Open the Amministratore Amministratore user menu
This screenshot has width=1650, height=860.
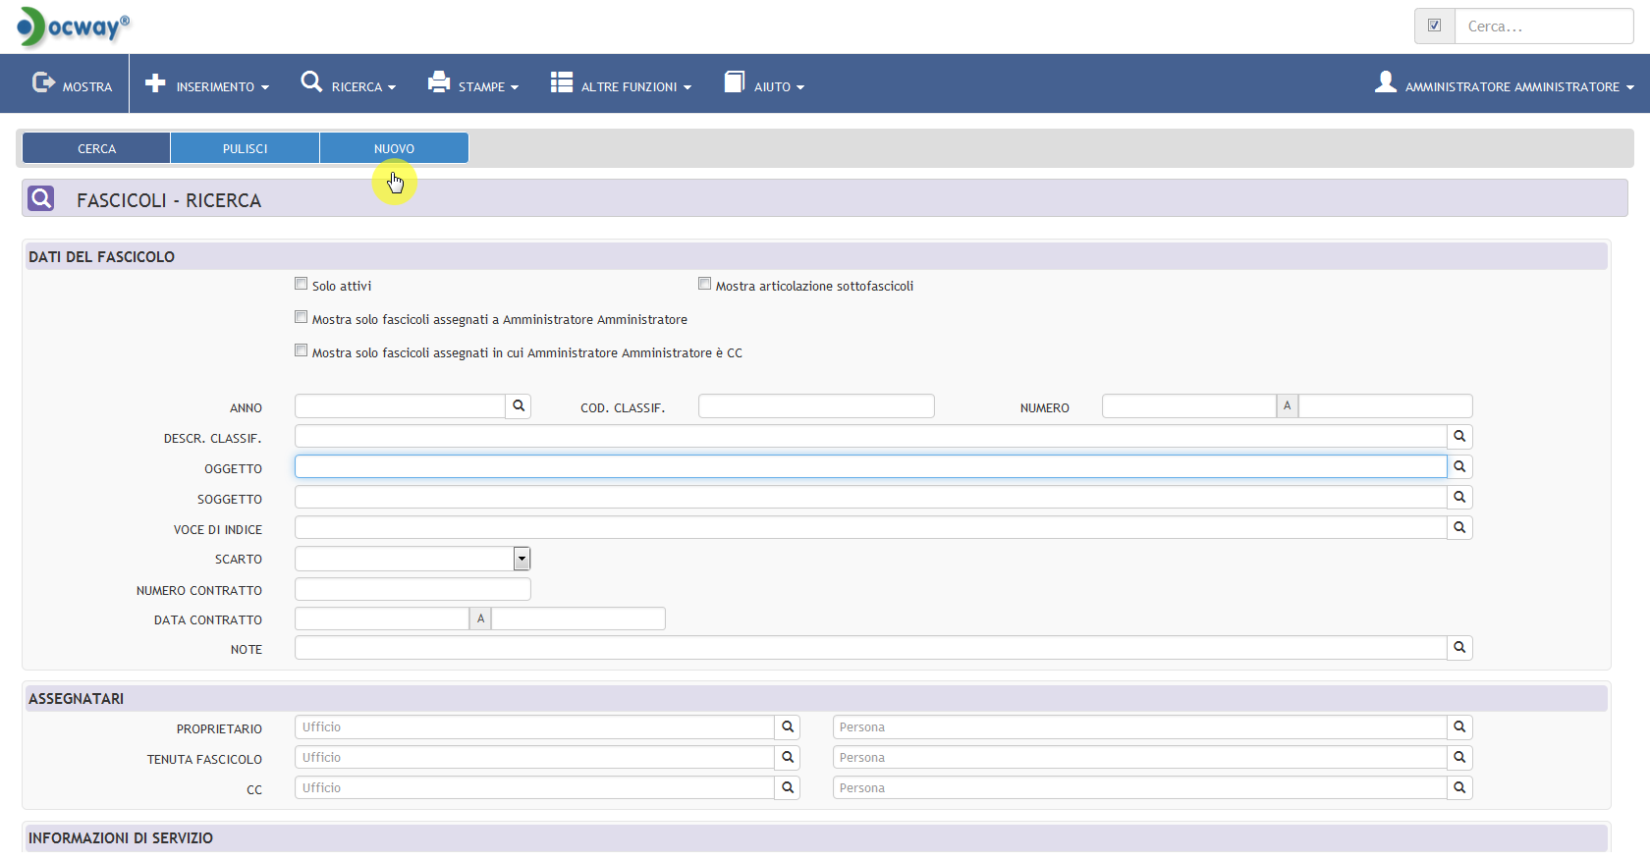1505,85
